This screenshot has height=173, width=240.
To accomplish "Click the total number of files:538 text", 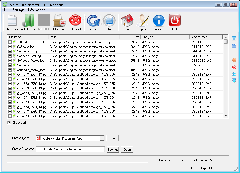I will (x=197, y=160).
